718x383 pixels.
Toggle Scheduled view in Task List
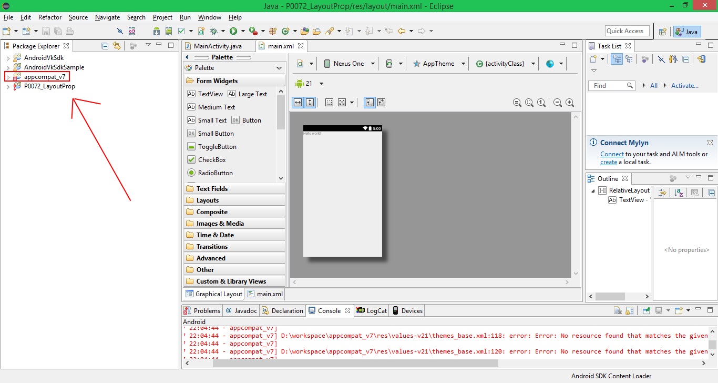[x=629, y=59]
